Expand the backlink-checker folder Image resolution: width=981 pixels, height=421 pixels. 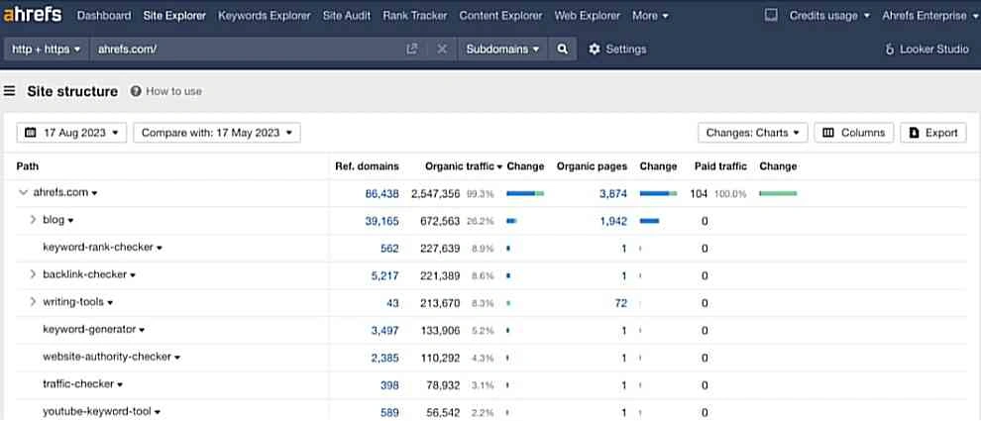(x=33, y=274)
